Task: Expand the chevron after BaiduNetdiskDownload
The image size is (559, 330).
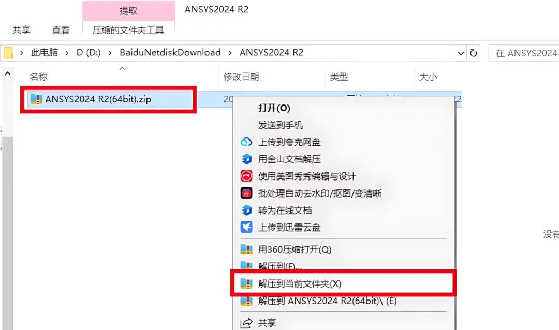Action: coord(230,53)
